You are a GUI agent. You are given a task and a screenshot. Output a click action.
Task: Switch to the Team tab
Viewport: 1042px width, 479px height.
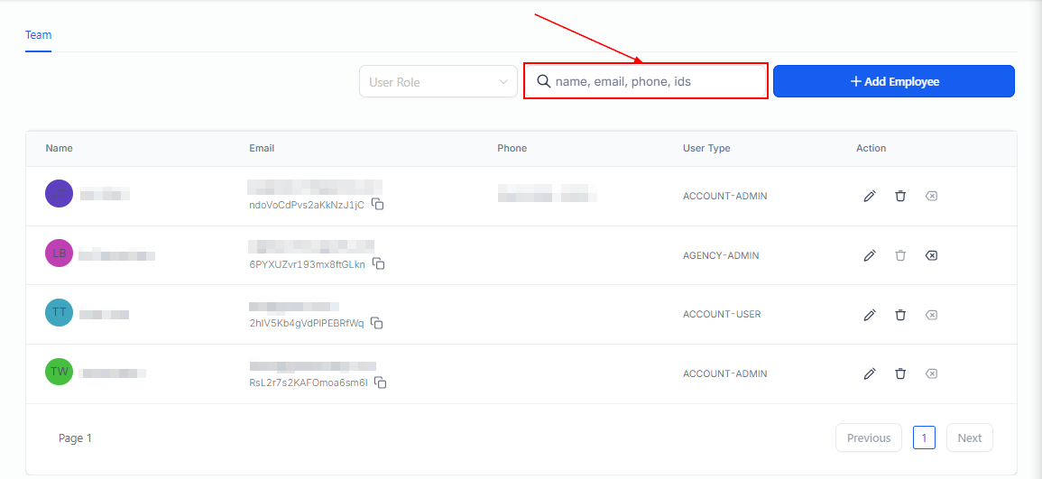38,35
